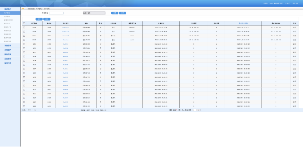Click the search text input field
The width and height of the screenshot is (303, 153).
pos(56,13)
